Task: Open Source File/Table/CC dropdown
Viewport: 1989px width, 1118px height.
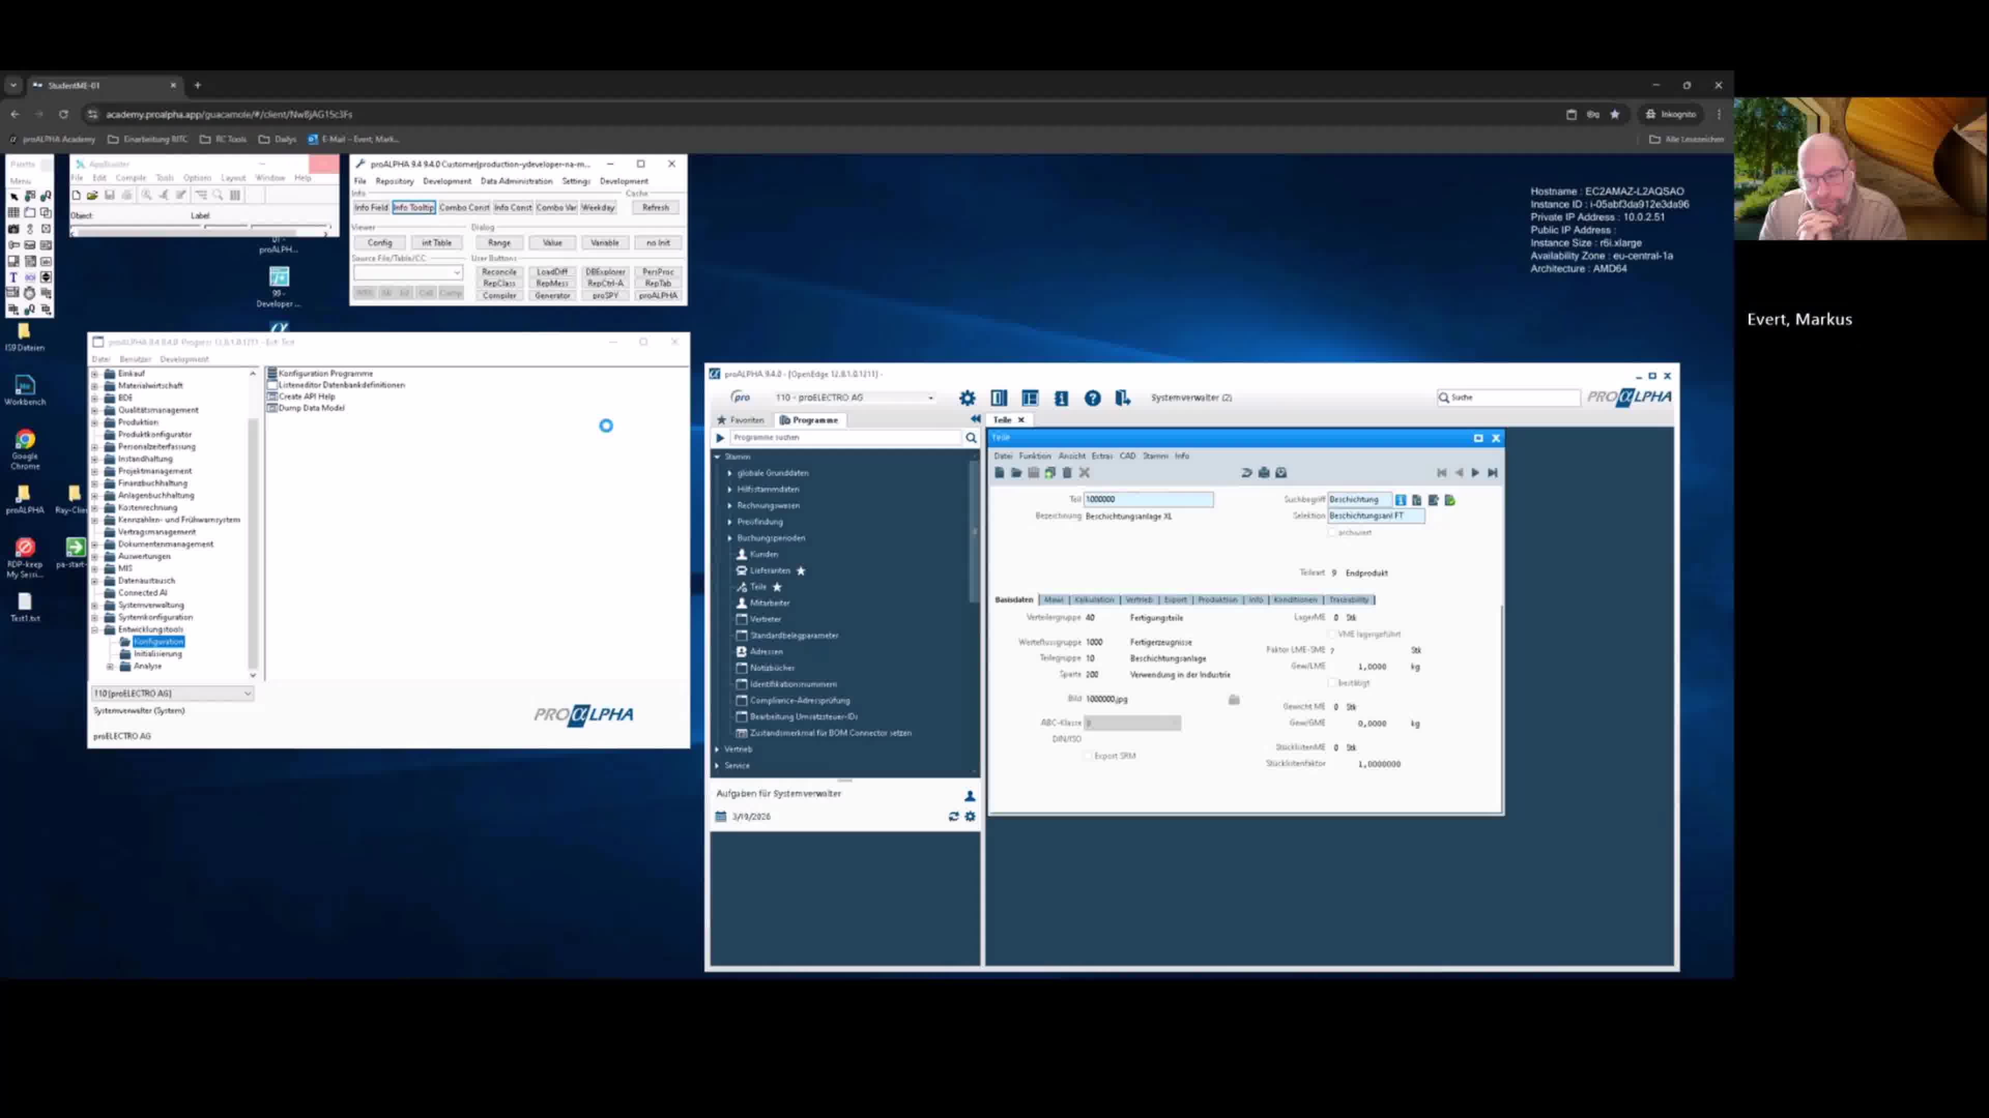Action: (456, 272)
